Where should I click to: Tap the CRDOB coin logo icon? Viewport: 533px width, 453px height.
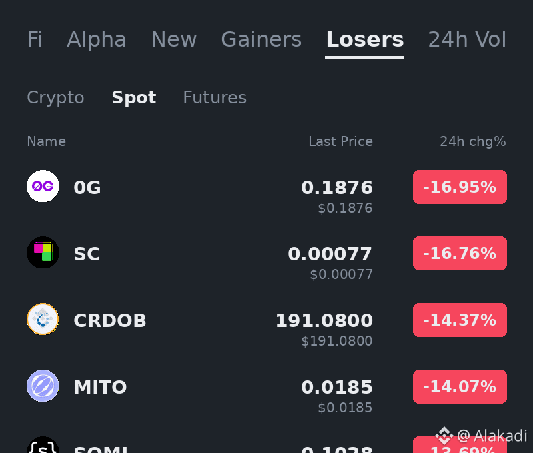(43, 319)
